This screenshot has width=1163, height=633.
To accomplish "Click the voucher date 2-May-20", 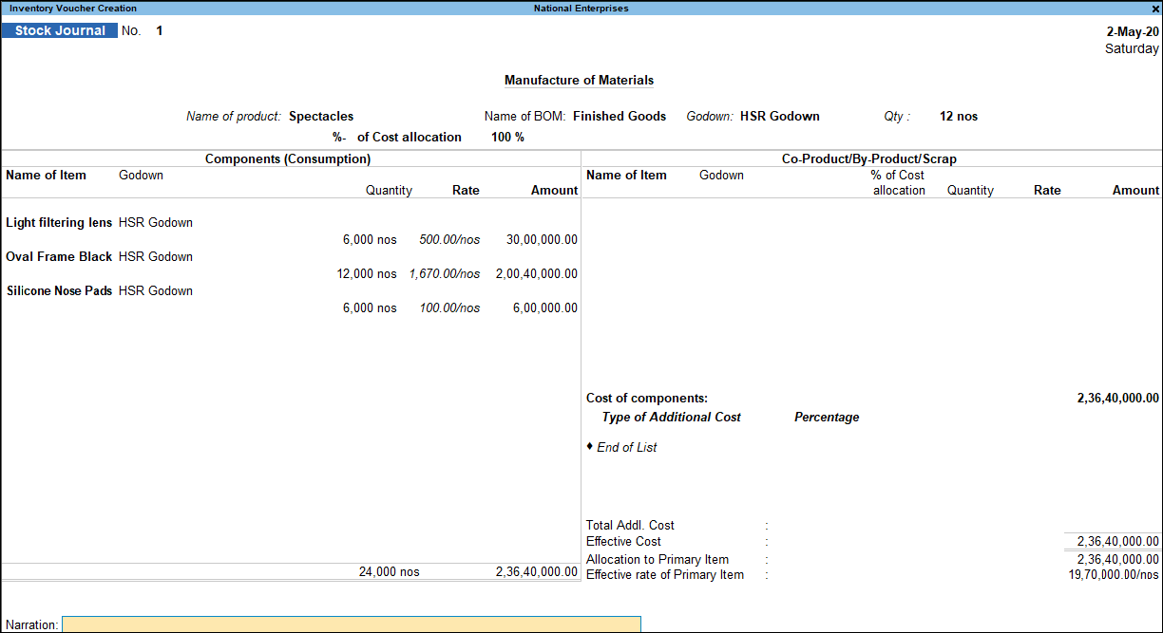I will (x=1132, y=31).
